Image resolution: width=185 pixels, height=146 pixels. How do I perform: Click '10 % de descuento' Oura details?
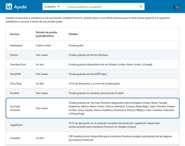[94, 84]
